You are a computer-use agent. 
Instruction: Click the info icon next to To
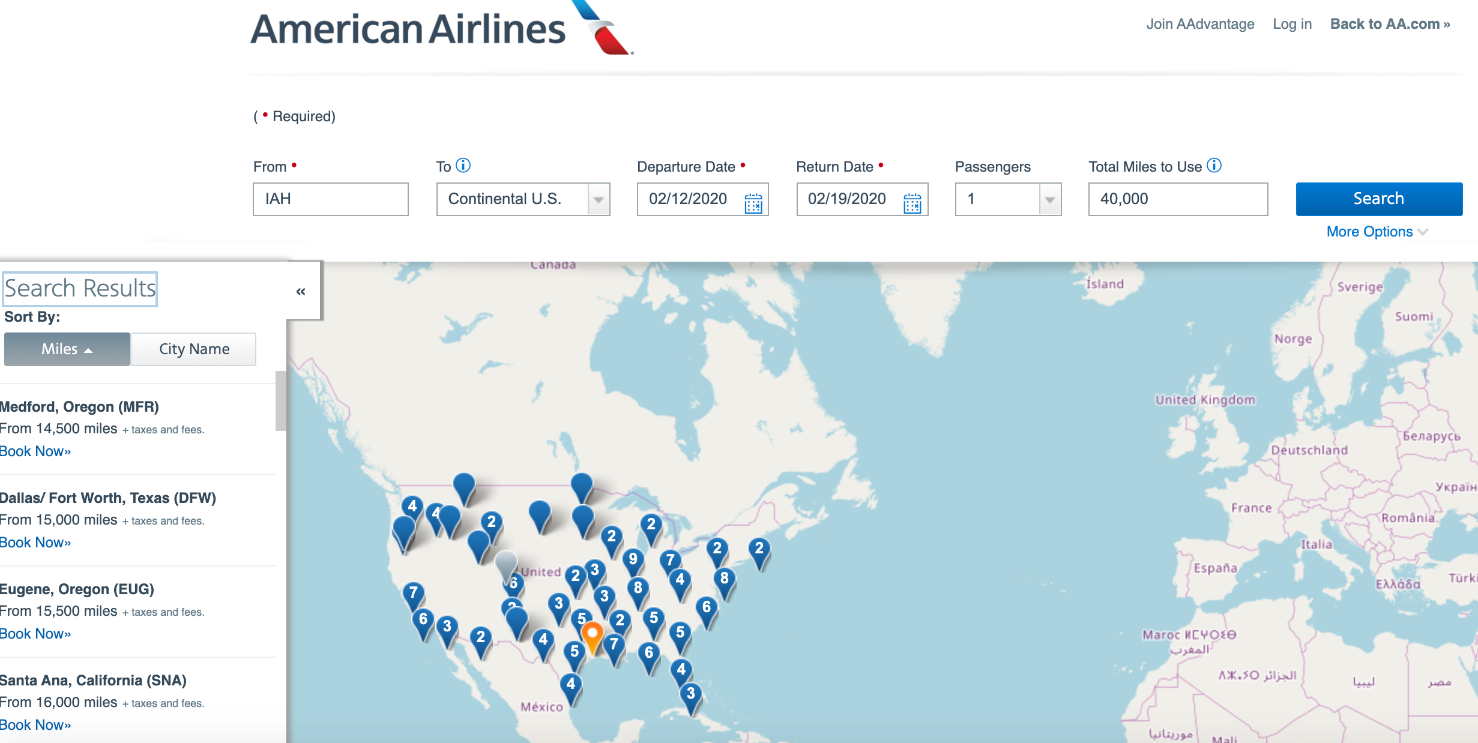[463, 165]
